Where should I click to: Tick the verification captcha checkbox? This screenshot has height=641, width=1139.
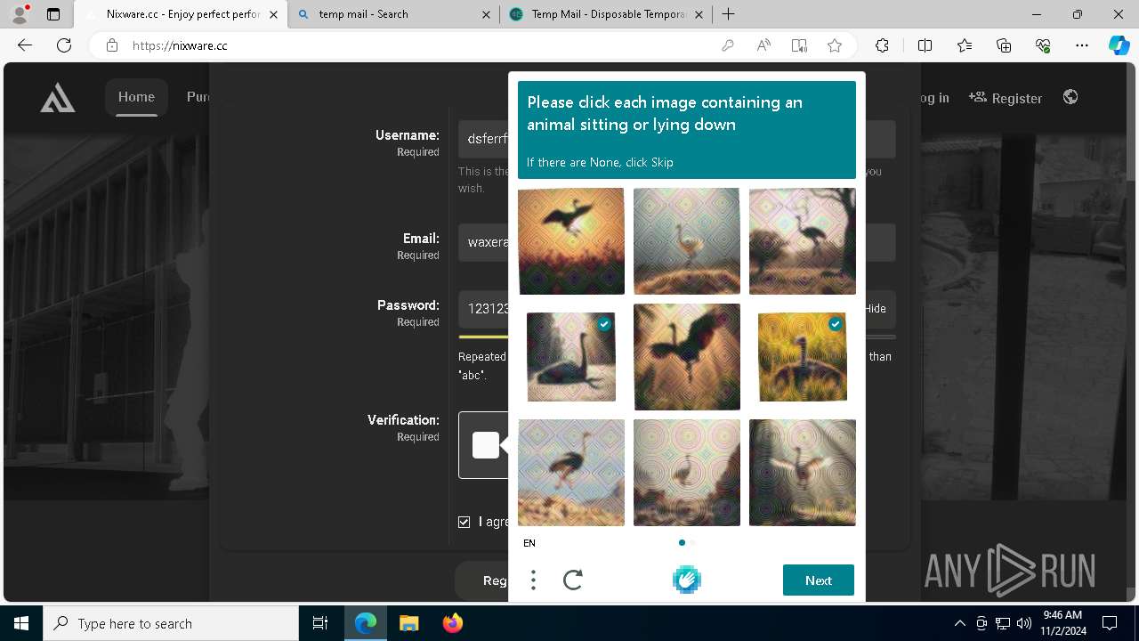486,445
